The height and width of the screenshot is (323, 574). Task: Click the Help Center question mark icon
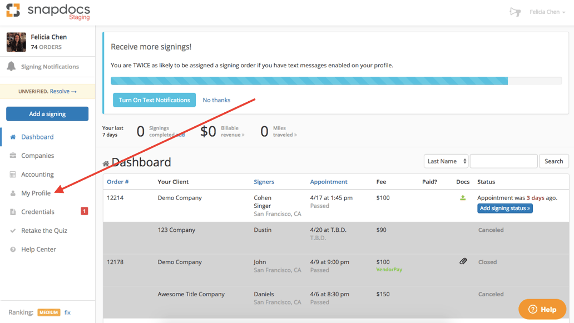12,249
